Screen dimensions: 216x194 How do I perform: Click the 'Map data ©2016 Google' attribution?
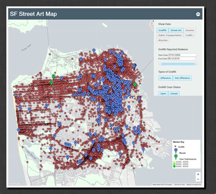pos(162,184)
